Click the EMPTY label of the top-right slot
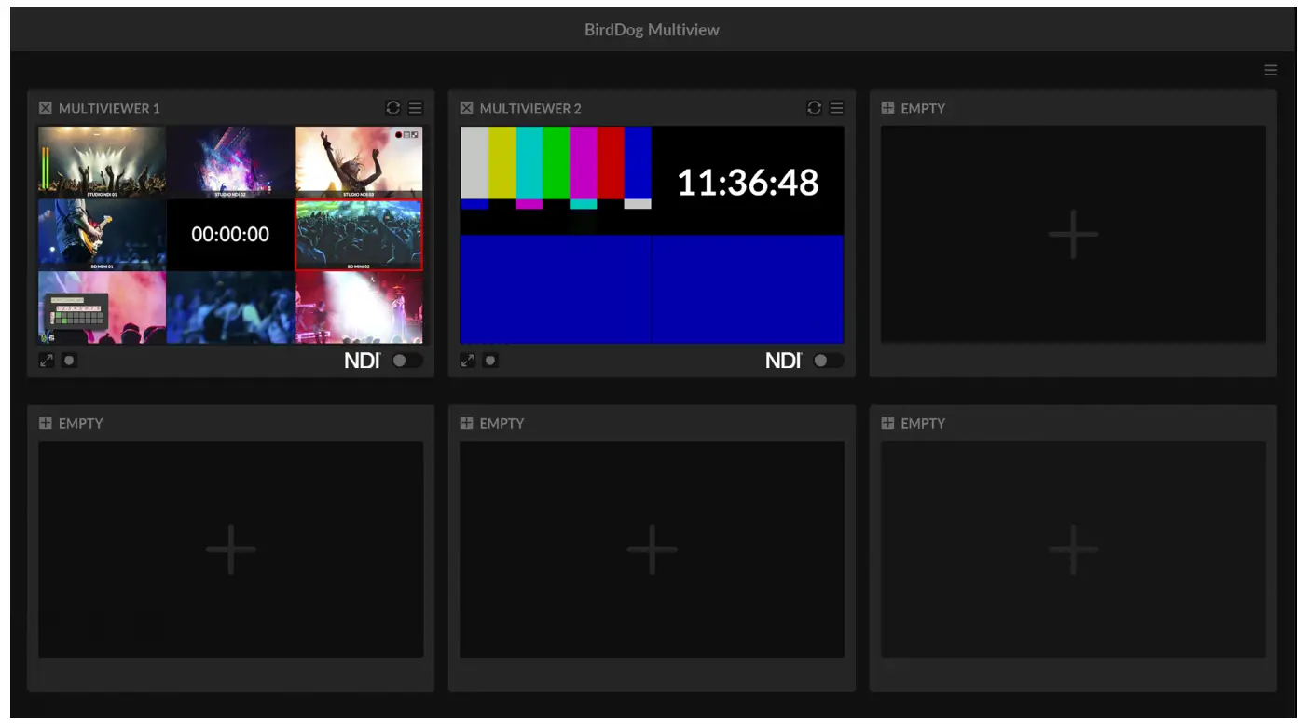1306x724 pixels. click(x=923, y=108)
